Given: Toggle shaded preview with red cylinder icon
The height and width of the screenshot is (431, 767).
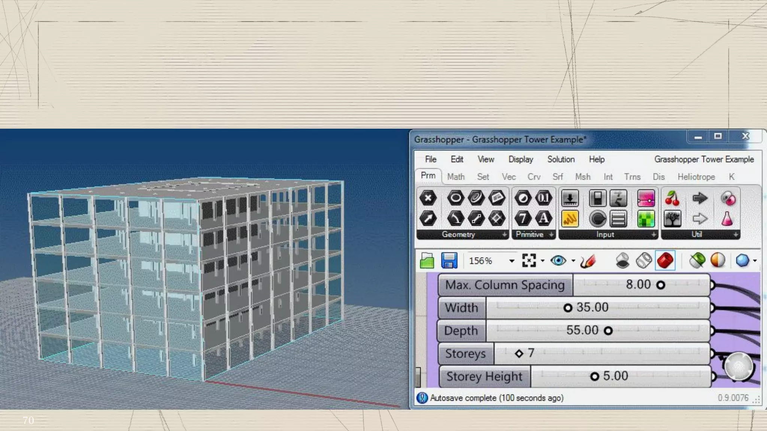Looking at the screenshot, I should coord(665,260).
